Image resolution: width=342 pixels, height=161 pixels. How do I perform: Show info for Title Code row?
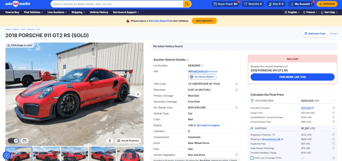(x=236, y=84)
